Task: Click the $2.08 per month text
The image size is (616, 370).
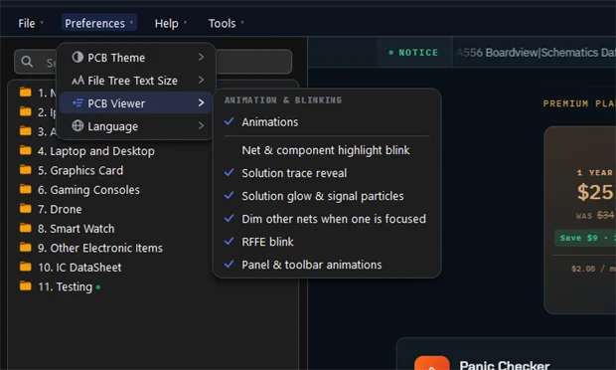Action: point(593,269)
